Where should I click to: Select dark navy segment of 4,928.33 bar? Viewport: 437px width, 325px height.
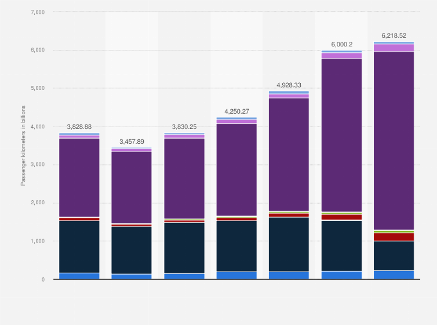pos(289,244)
